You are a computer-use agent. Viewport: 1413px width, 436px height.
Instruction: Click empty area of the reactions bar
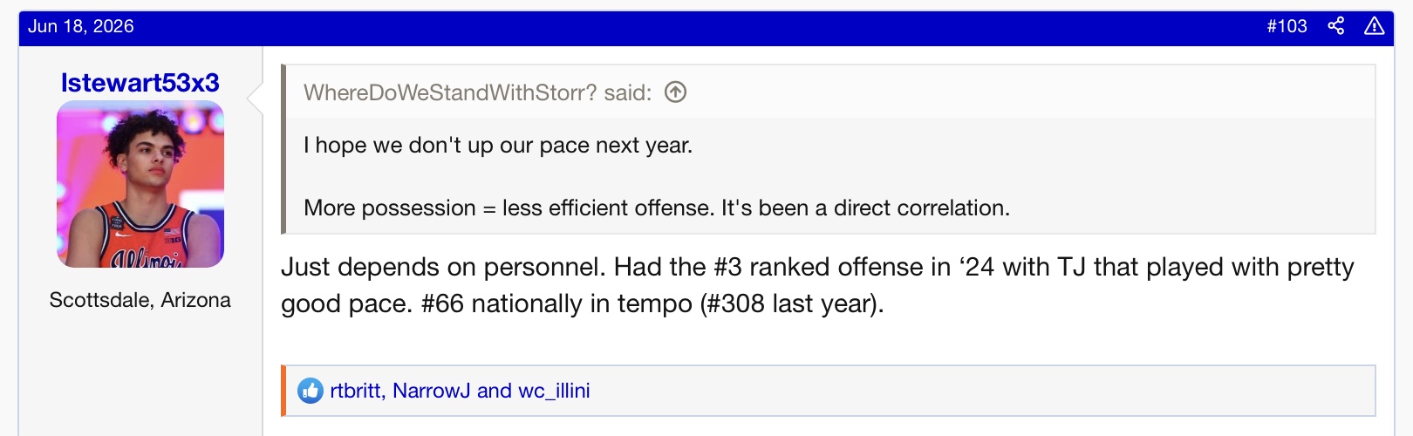pyautogui.click(x=977, y=391)
